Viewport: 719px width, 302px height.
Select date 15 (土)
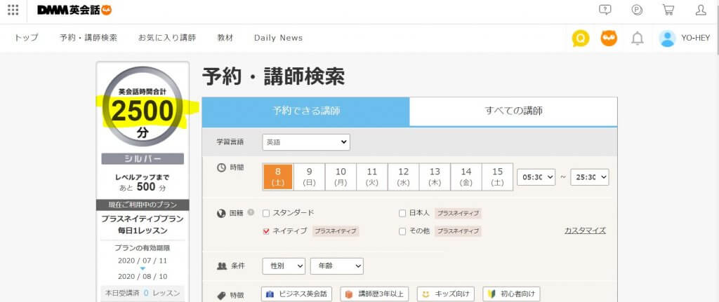click(498, 177)
